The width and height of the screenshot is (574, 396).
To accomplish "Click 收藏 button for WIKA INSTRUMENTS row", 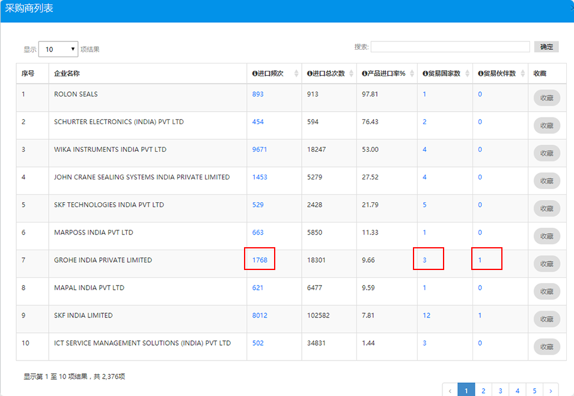I will tap(547, 153).
